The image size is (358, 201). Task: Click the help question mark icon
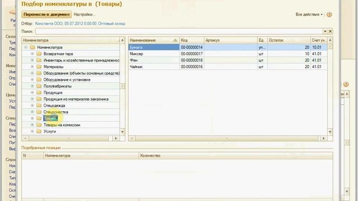point(329,15)
